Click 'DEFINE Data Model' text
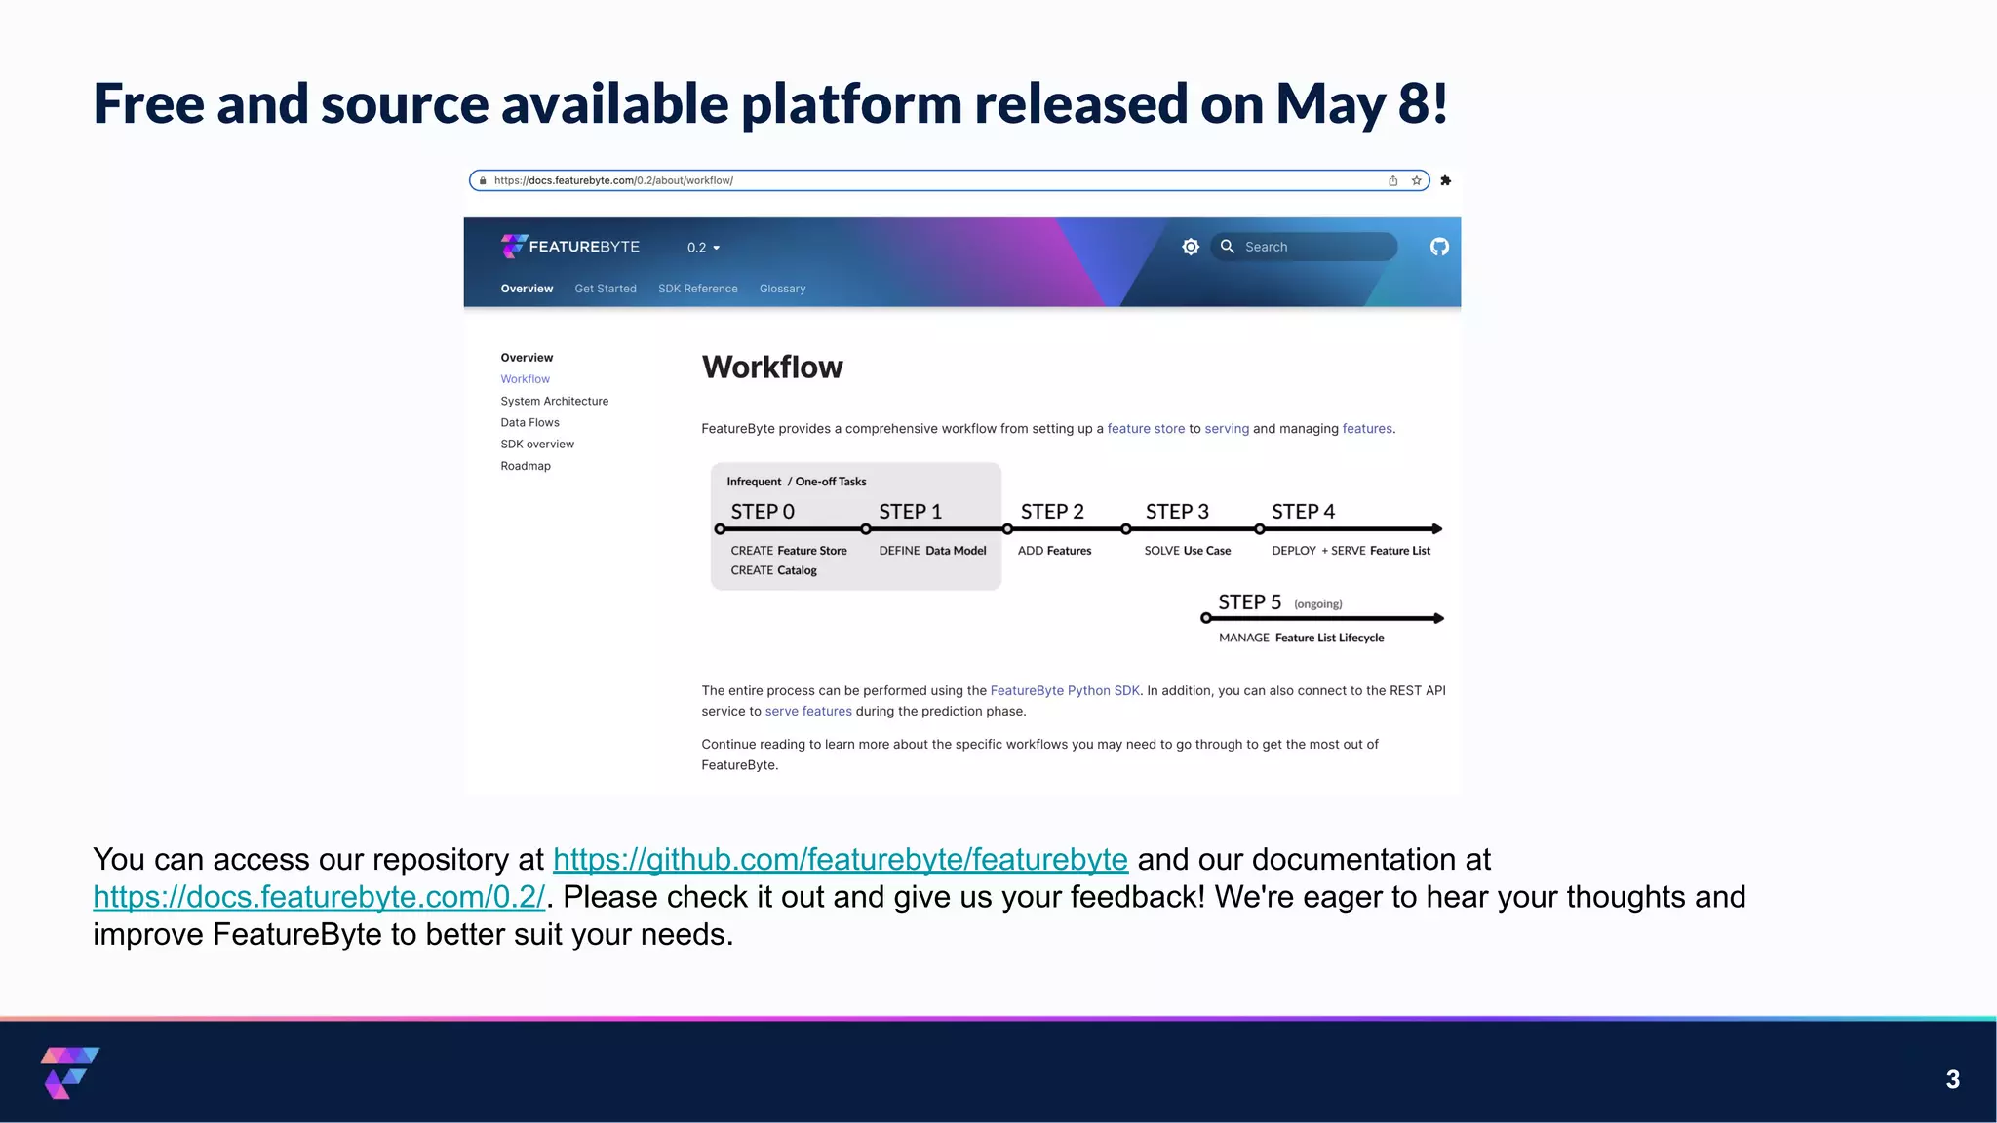Screen dimensions: 1997x1123 click(932, 551)
